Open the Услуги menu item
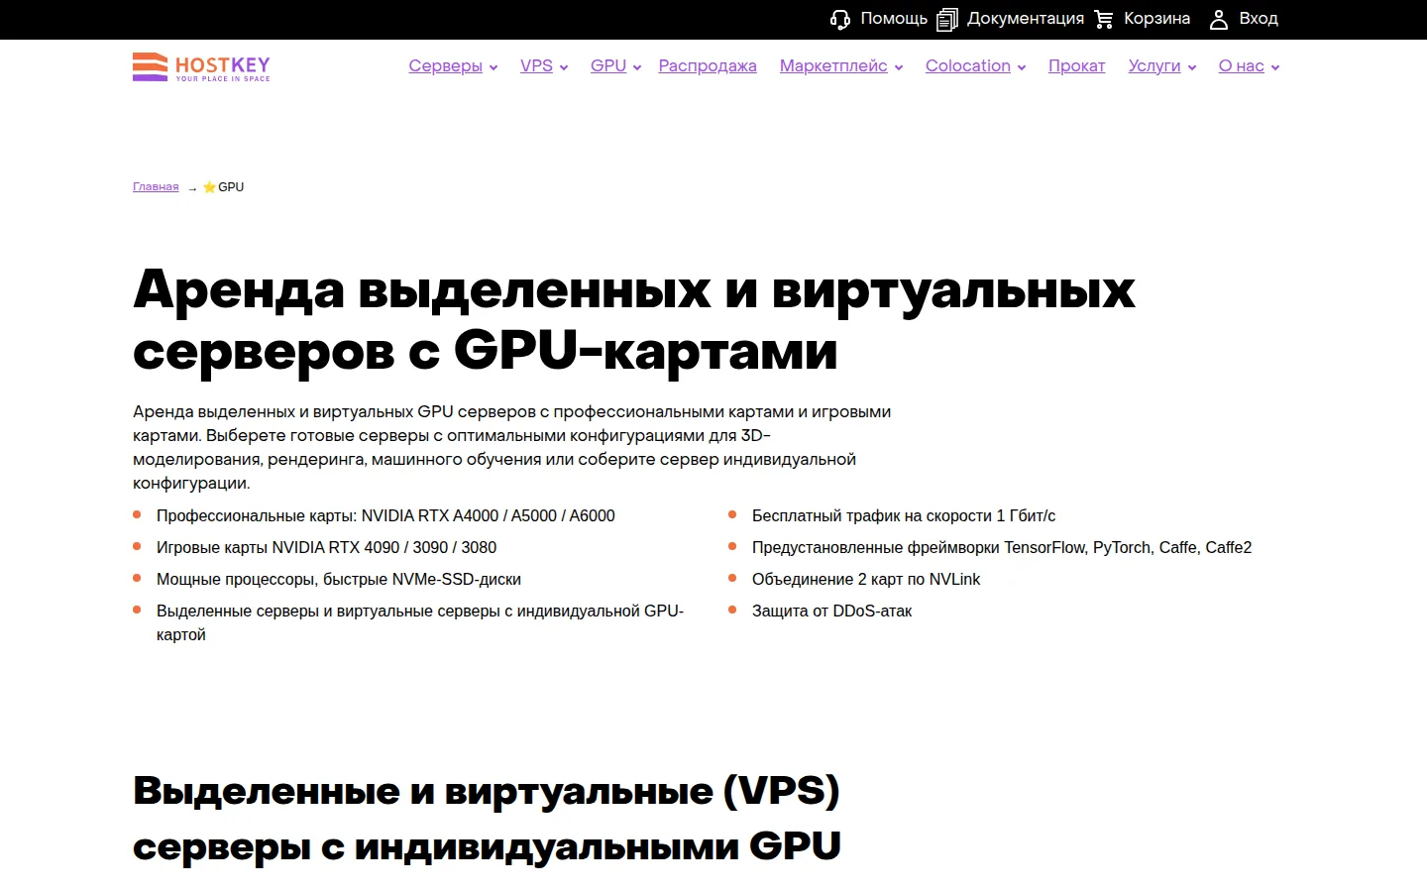The image size is (1427, 892). click(x=1154, y=66)
